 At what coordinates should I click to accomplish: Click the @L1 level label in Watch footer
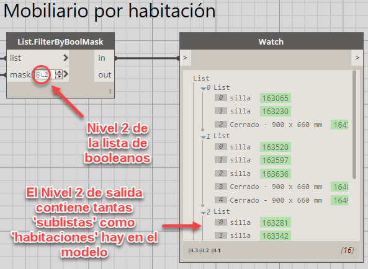click(x=216, y=251)
